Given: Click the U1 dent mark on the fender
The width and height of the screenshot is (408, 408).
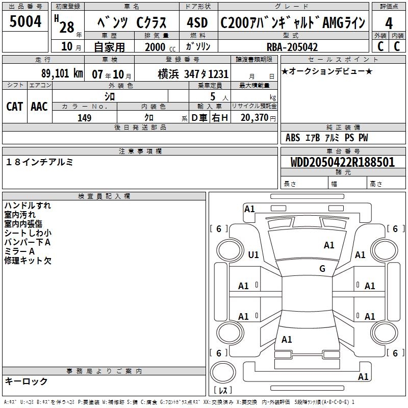Looking at the screenshot, I should (x=253, y=254).
